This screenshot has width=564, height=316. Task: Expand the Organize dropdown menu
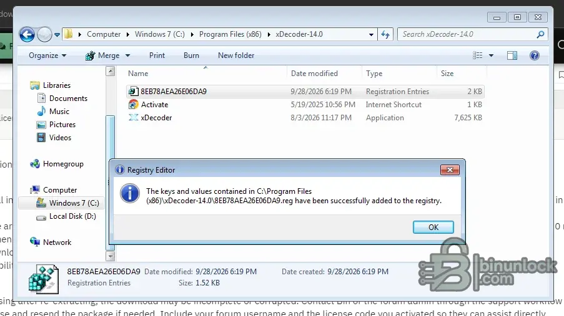(47, 55)
